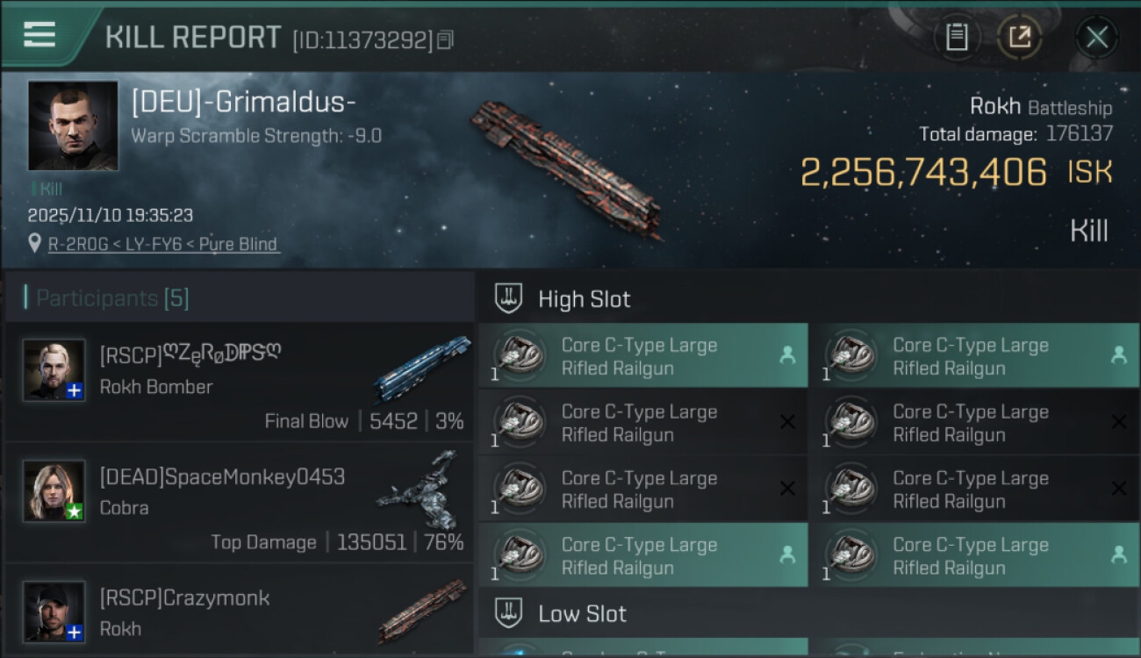The width and height of the screenshot is (1141, 658).
Task: Click the Rokh battleship image
Action: pyautogui.click(x=568, y=168)
